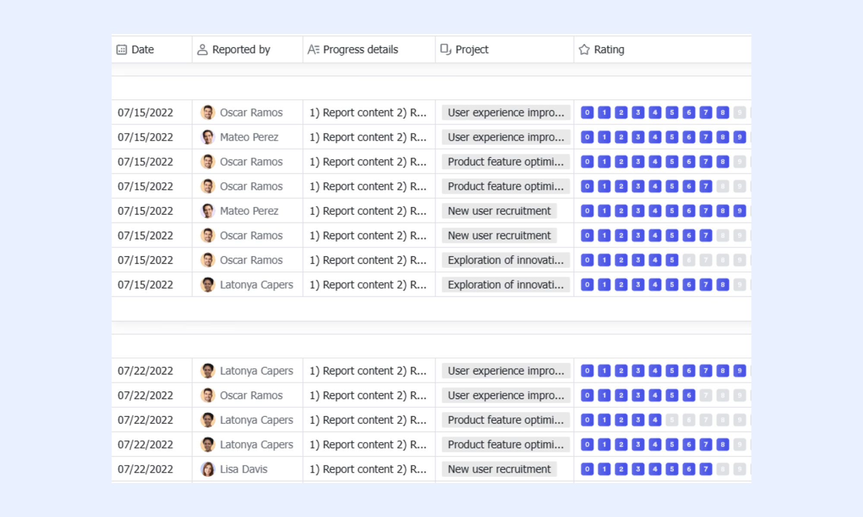Open Mateo Perez's avatar in New user recruitment row
Image resolution: width=863 pixels, height=517 pixels.
(208, 211)
